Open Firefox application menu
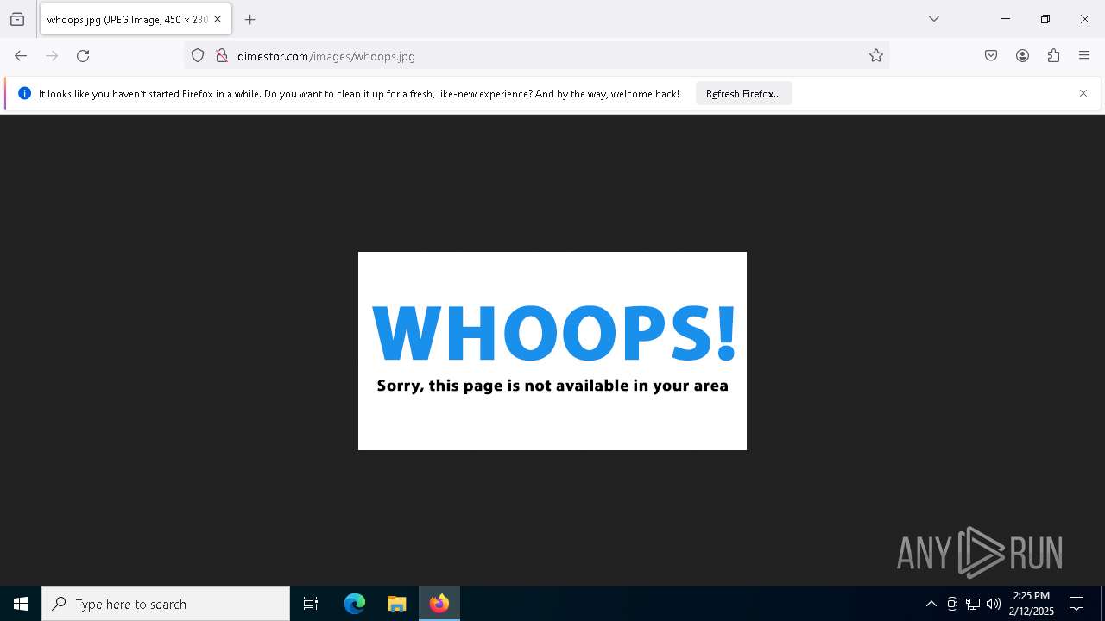1105x621 pixels. (x=1084, y=56)
